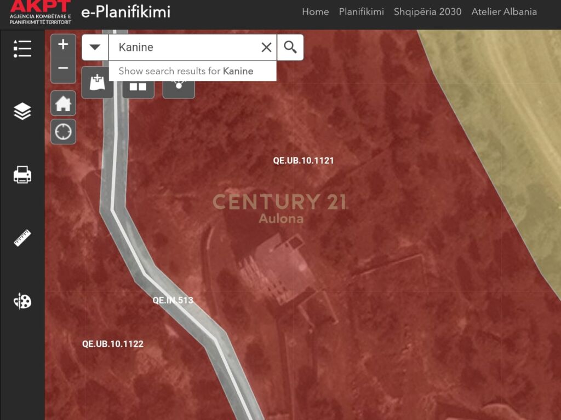Go to Shqipëria 2030 page
The width and height of the screenshot is (561, 420).
(427, 11)
